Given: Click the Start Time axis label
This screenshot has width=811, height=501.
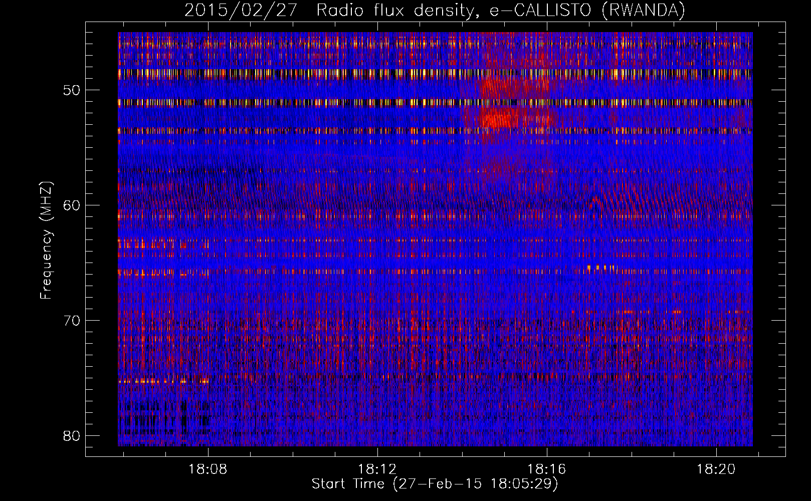Looking at the screenshot, I should tap(435, 484).
